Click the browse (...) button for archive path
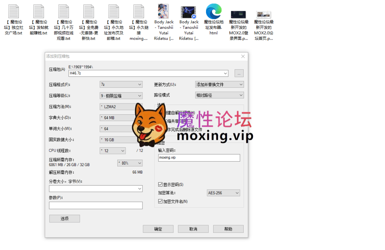Viewport: 385px width, 250px height. (x=239, y=73)
